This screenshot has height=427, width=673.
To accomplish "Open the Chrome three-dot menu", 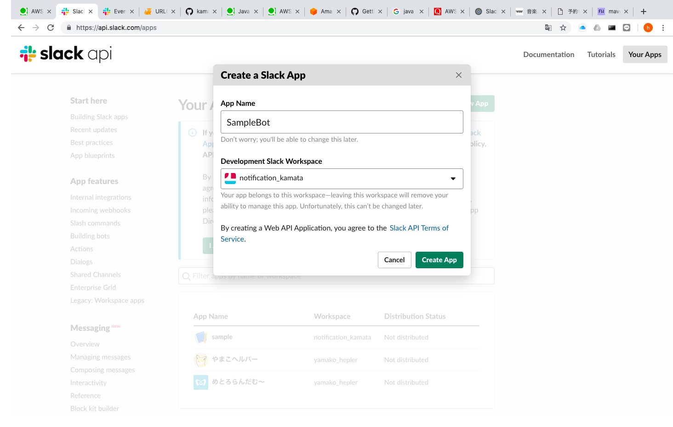I will click(663, 28).
